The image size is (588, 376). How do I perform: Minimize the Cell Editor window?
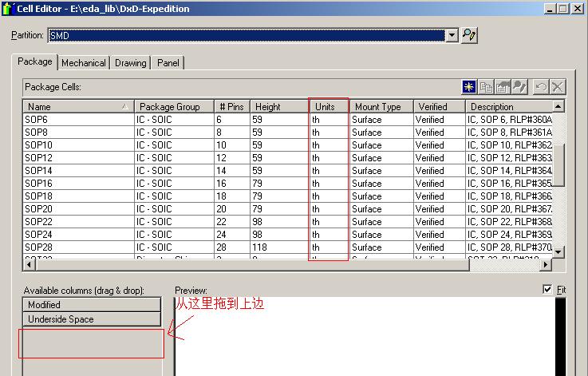click(551, 9)
